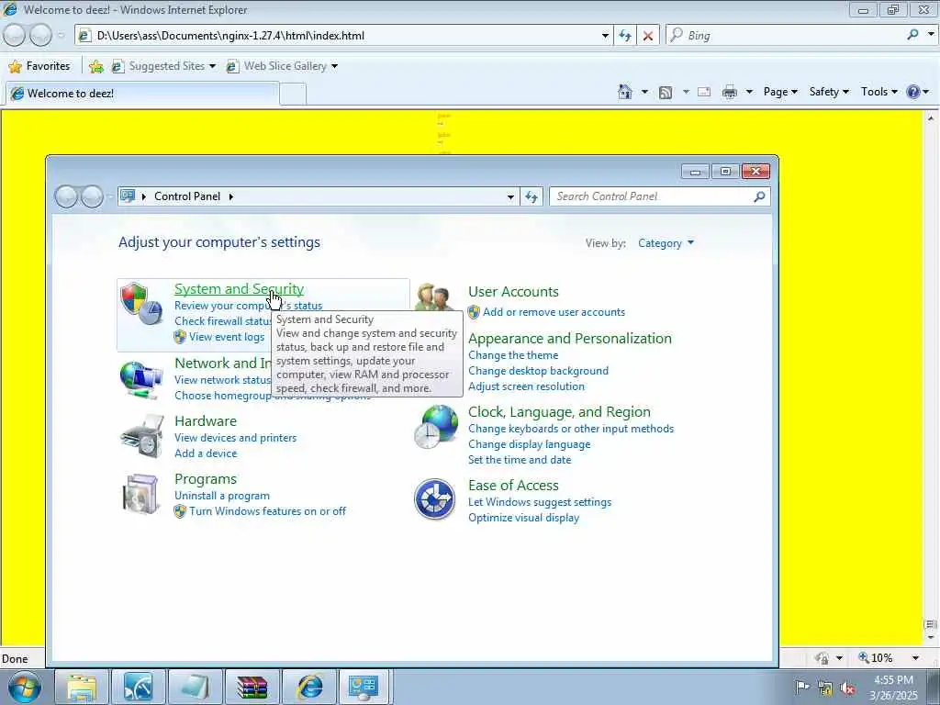Go forward in Control Panel window
Image resolution: width=940 pixels, height=705 pixels.
click(x=92, y=196)
